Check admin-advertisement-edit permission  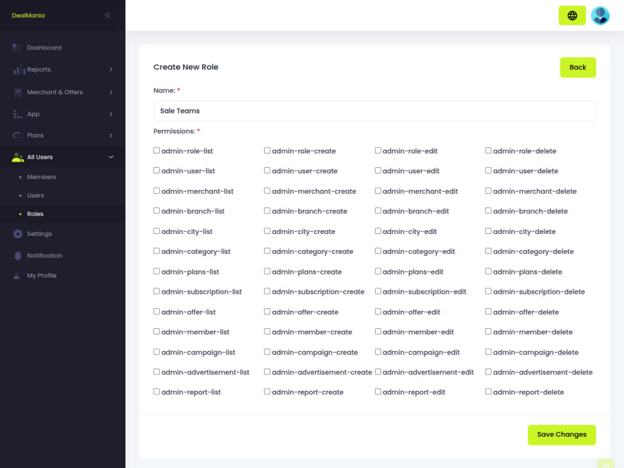(x=378, y=371)
